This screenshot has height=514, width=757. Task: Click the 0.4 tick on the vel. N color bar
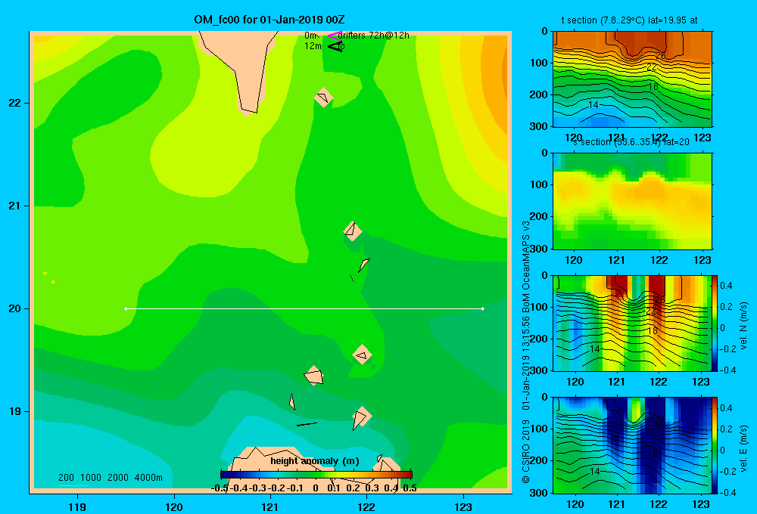tap(726, 286)
